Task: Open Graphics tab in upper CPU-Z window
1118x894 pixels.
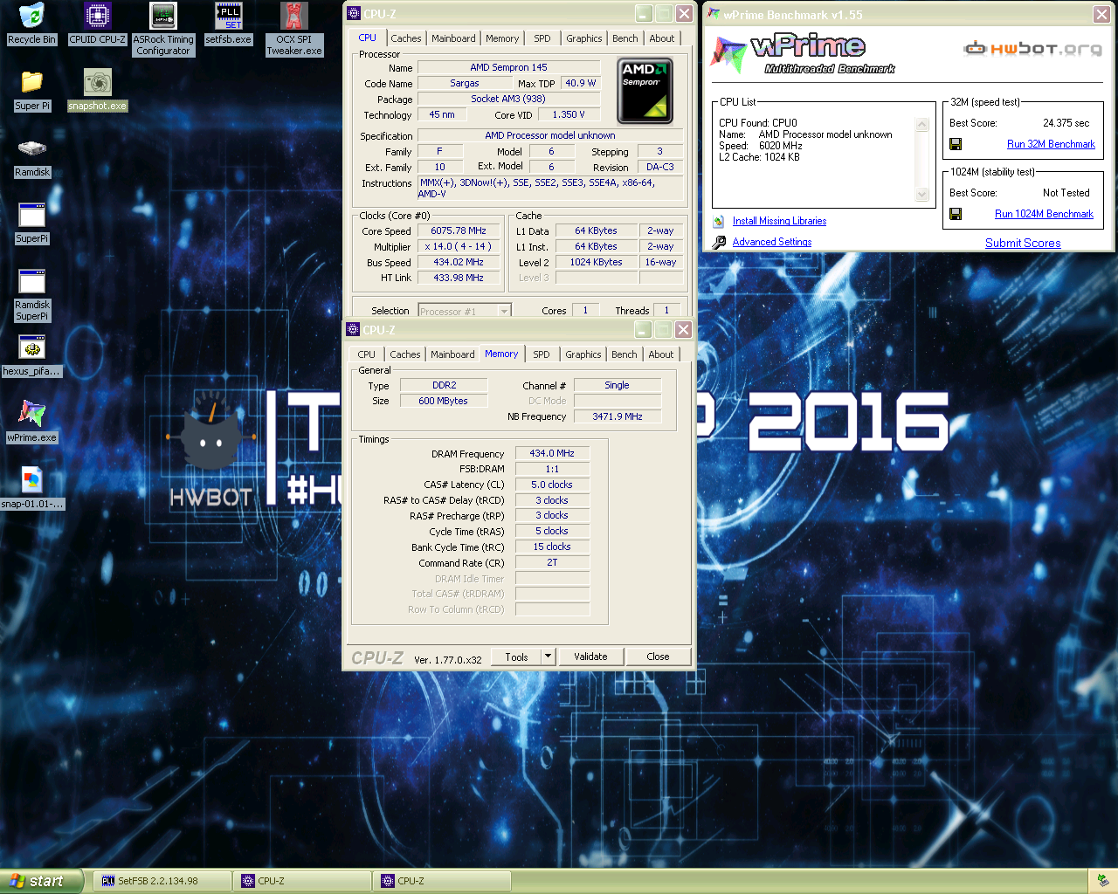Action: 584,38
